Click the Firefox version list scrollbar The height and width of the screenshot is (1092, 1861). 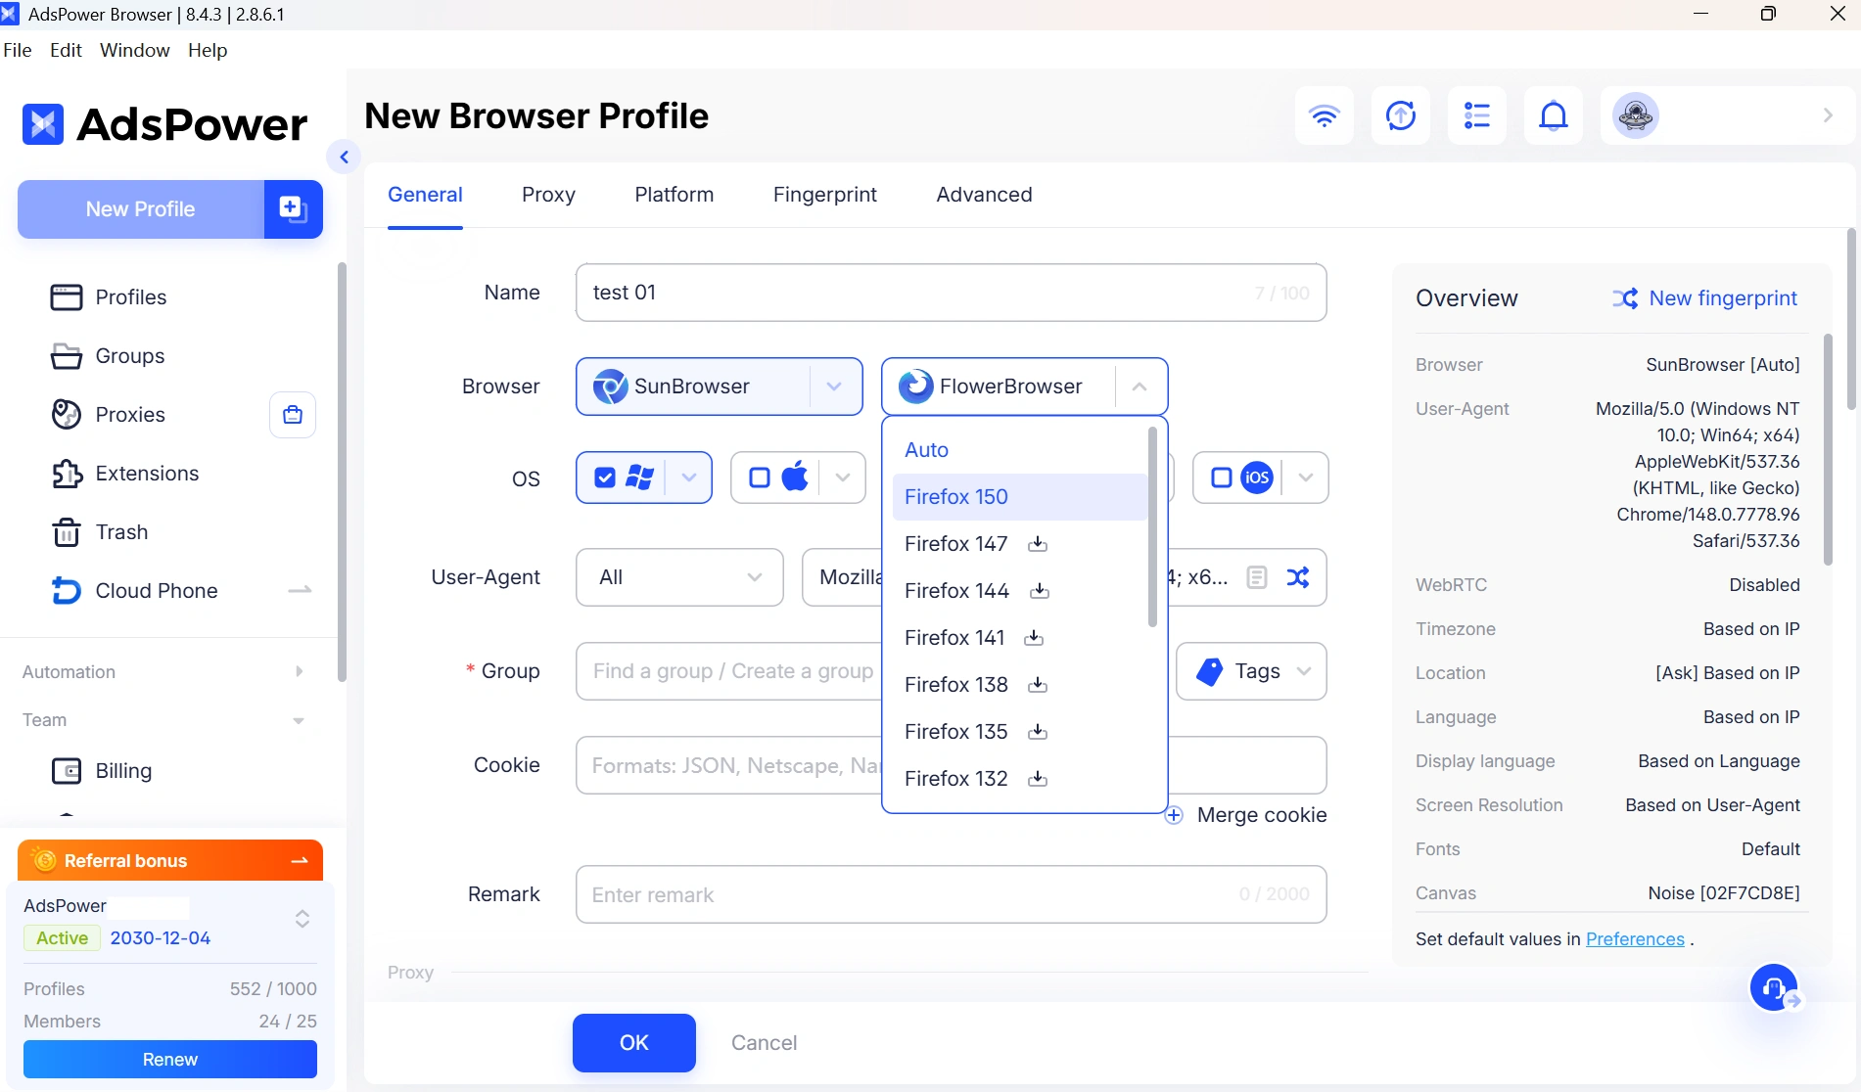click(x=1152, y=526)
